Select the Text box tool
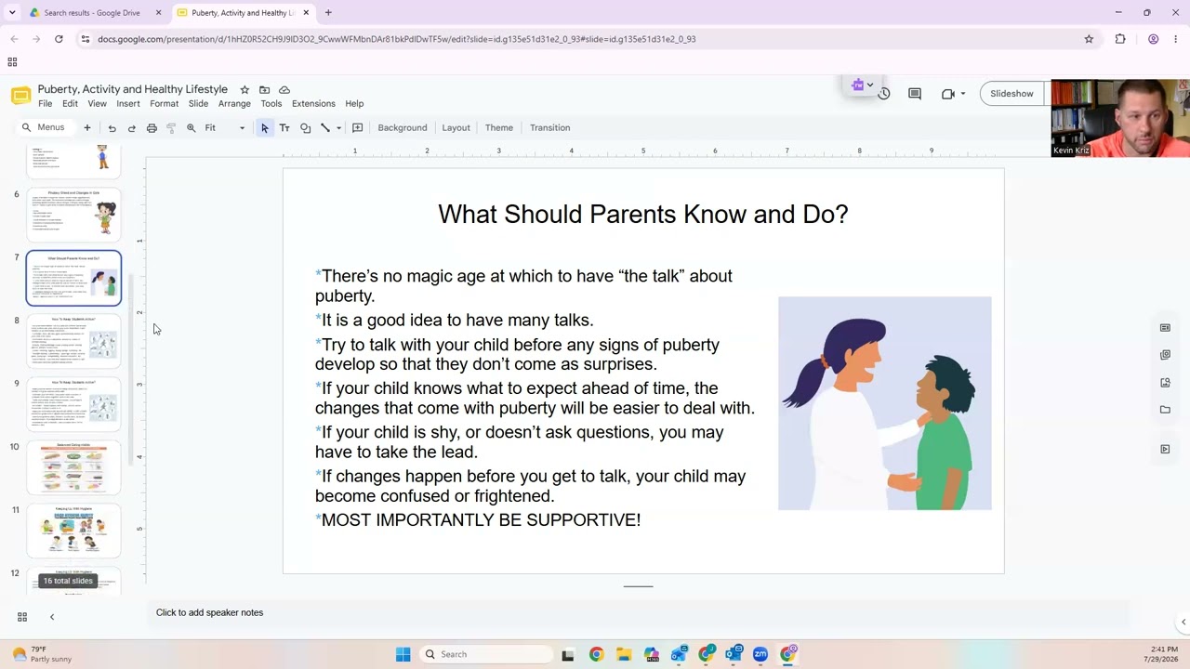 284,128
